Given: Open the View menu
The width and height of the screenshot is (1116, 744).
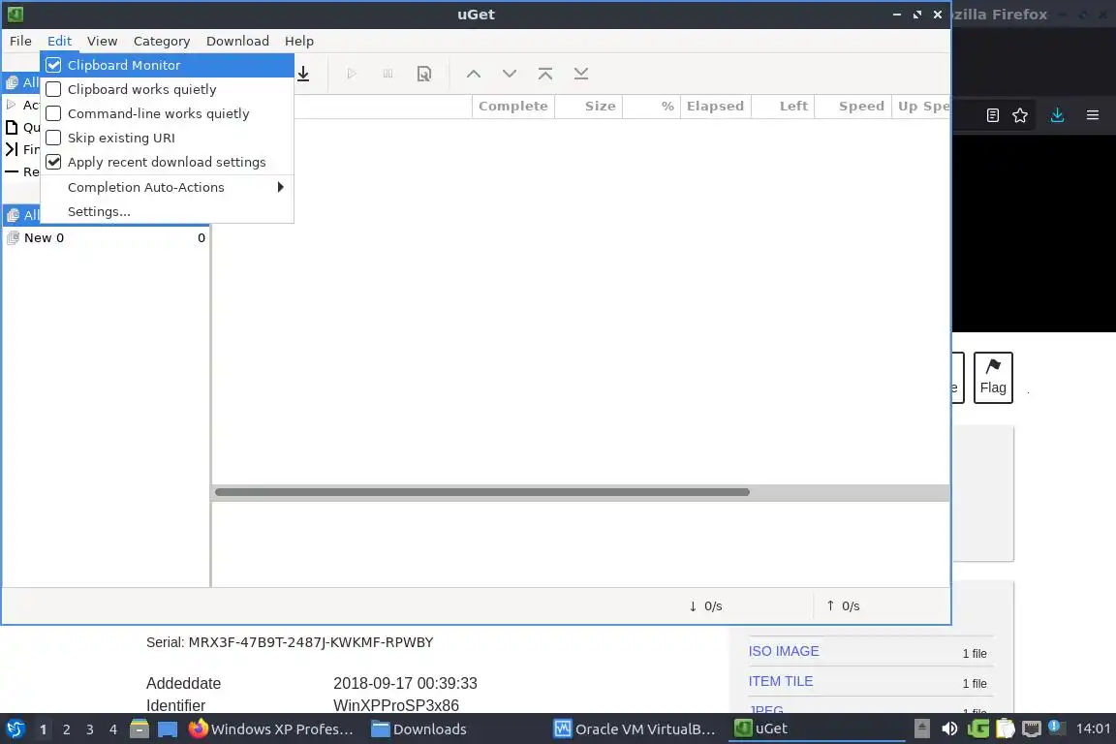Looking at the screenshot, I should (103, 42).
